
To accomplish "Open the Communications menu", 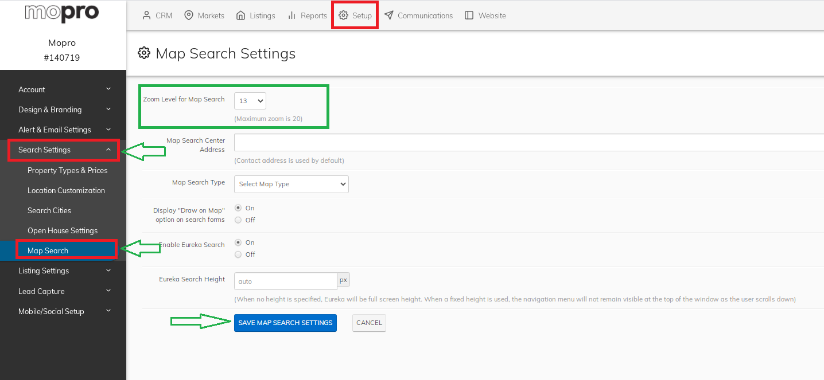I will (418, 15).
